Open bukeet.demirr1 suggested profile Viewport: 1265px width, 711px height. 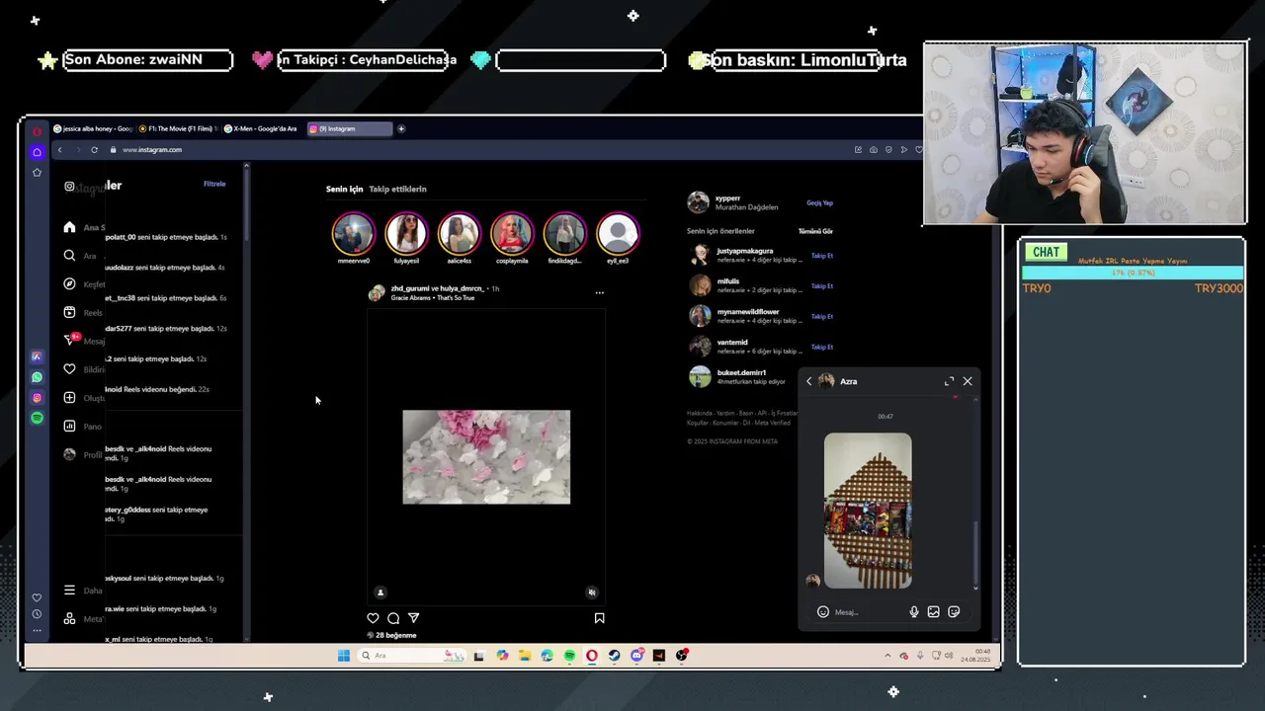pos(741,373)
